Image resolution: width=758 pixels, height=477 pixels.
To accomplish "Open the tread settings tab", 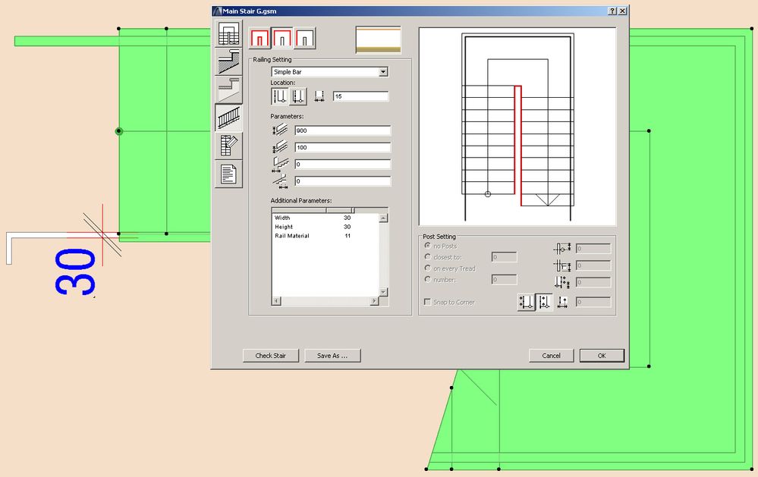I will [x=228, y=90].
